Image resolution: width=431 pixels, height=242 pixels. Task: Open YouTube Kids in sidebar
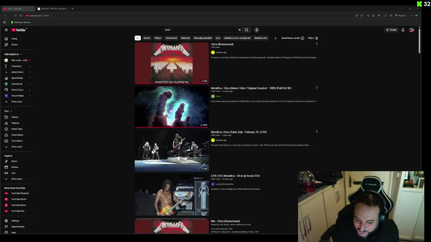coord(18,211)
